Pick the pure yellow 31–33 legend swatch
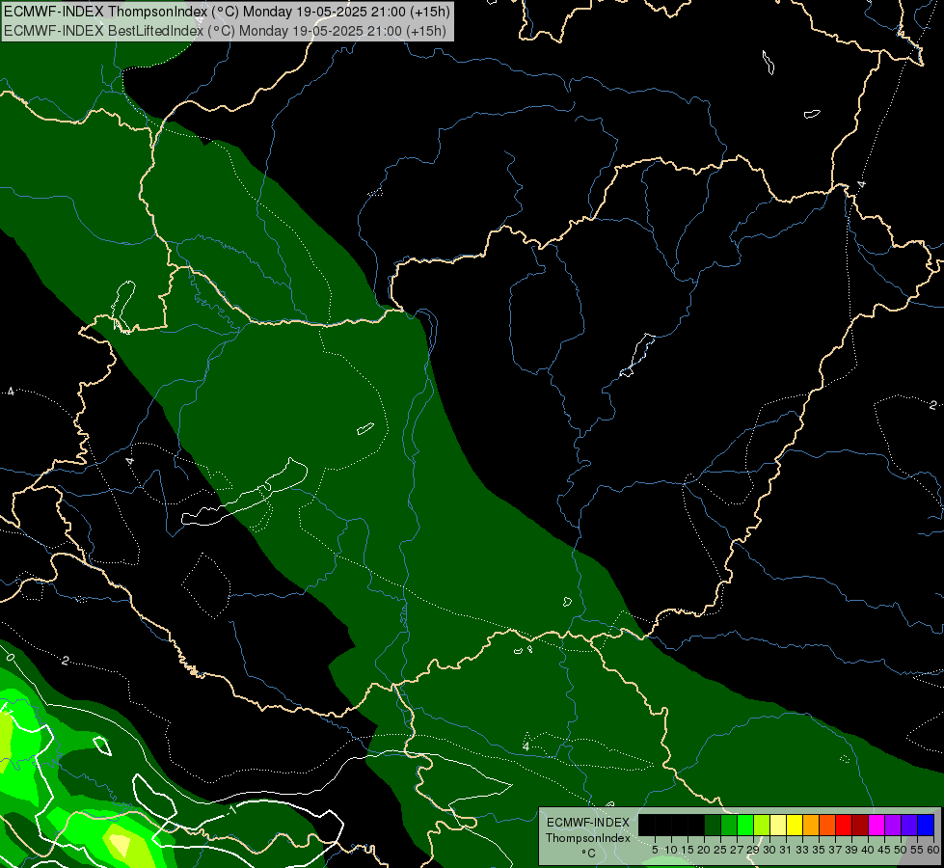This screenshot has width=944, height=868. [795, 825]
